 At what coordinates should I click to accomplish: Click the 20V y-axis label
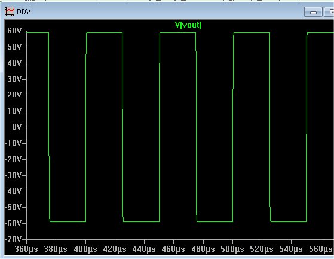coord(14,95)
